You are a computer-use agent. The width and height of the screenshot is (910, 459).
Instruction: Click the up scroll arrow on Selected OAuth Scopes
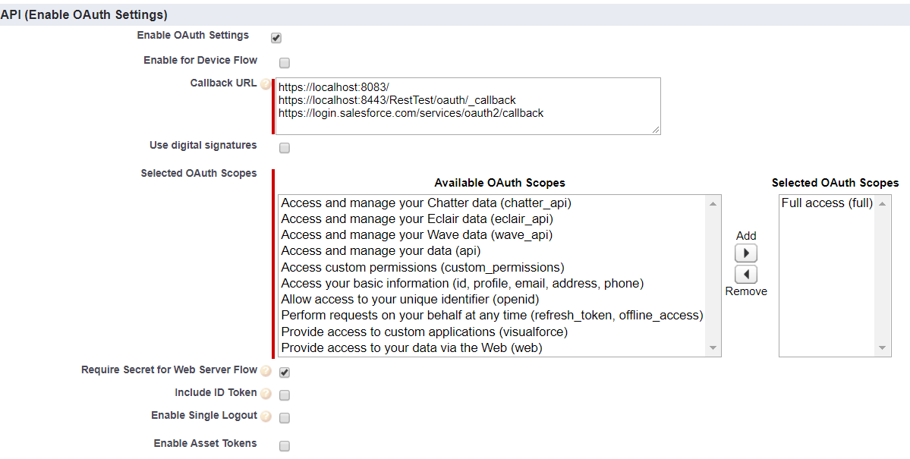pyautogui.click(x=882, y=203)
